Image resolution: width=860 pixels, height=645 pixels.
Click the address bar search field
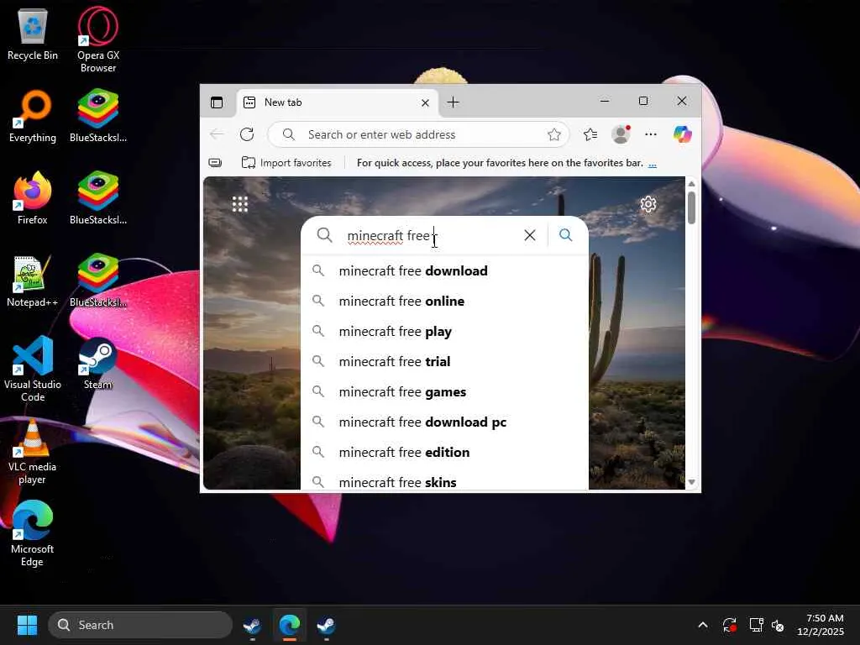[x=418, y=134]
